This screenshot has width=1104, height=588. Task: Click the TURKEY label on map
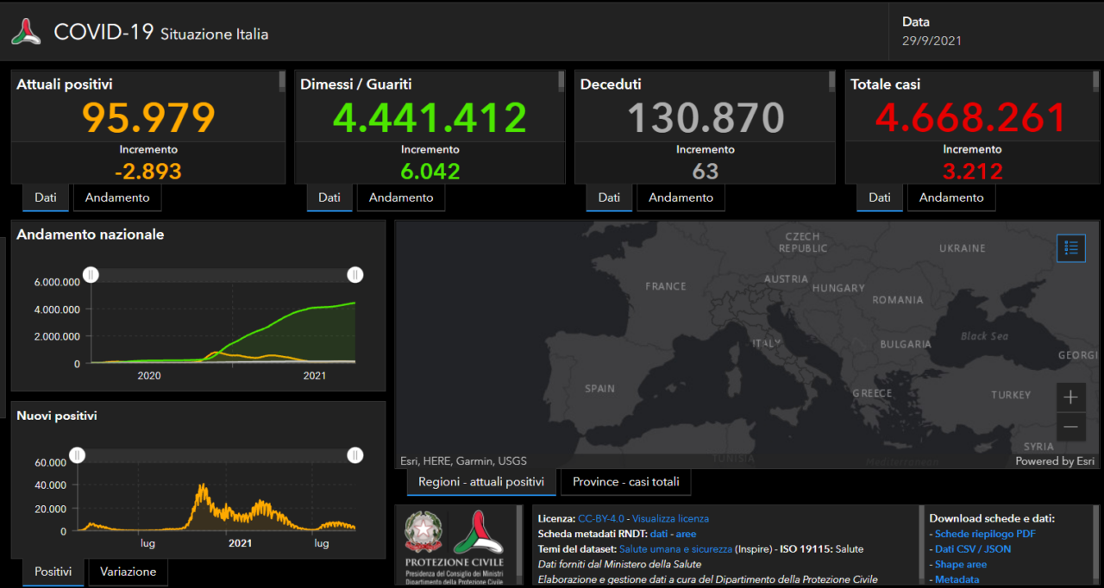(1011, 395)
